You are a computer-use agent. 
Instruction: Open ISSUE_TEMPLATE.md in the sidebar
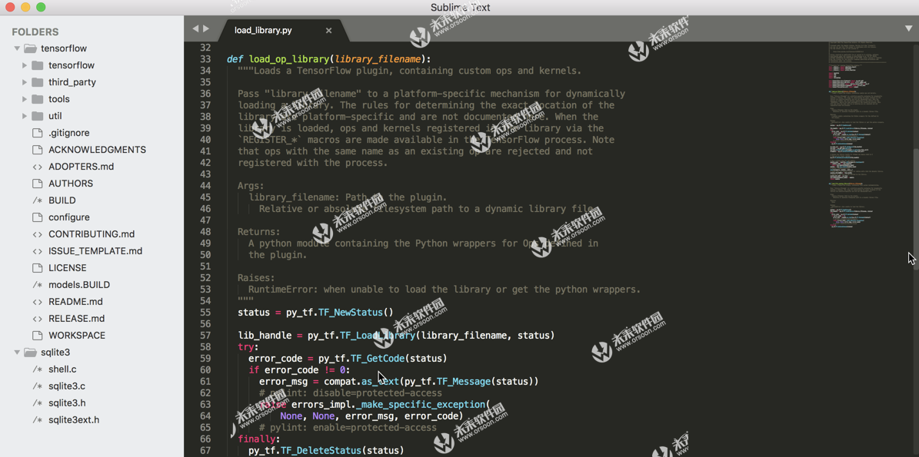pos(95,251)
